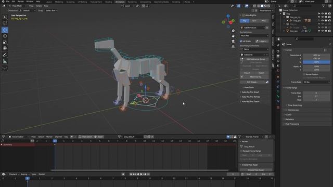
Task: Toggle Only Show Selected filter in Action Editor
Action: [228, 137]
